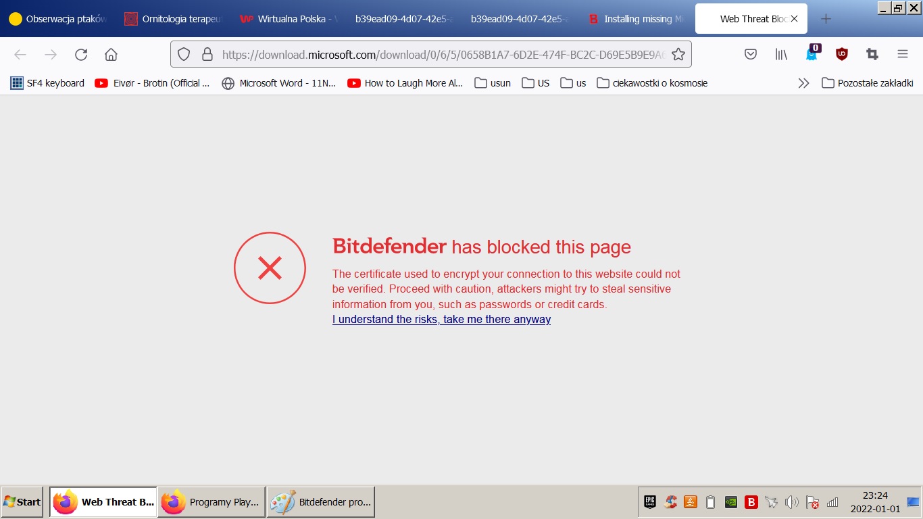Open the Library bookshelf icon
The width and height of the screenshot is (923, 519).
click(x=781, y=55)
